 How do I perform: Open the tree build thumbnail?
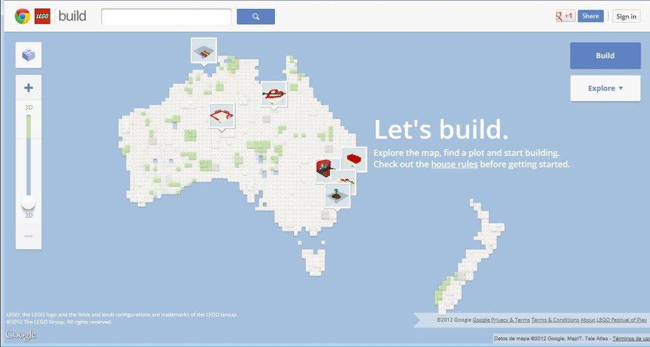tap(338, 195)
